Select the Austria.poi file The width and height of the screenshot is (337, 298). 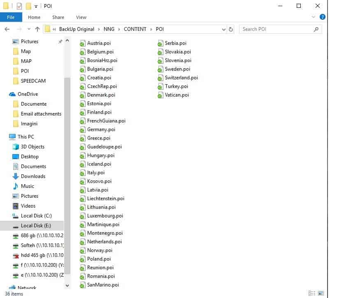(98, 43)
